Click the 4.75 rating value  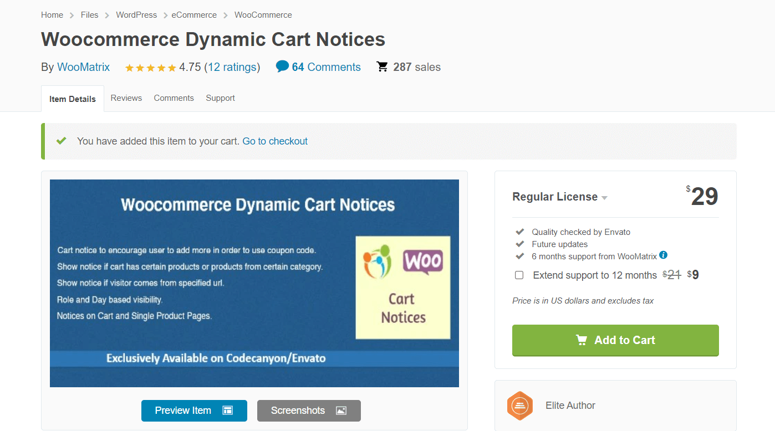(190, 67)
